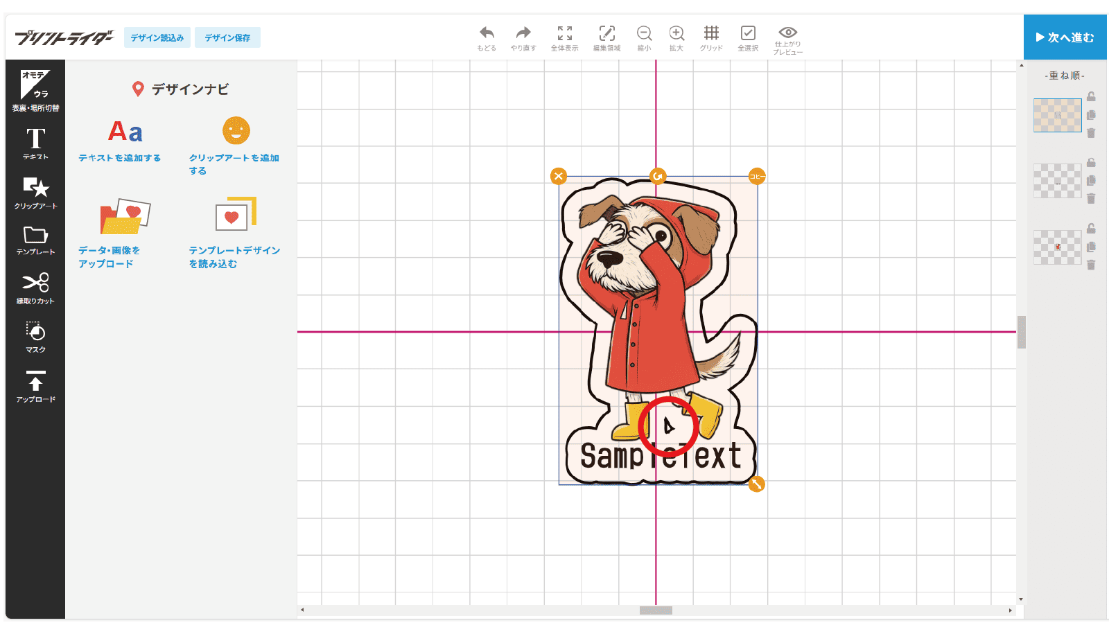
Task: Toggle lock on the top layer
Action: coord(1091,97)
